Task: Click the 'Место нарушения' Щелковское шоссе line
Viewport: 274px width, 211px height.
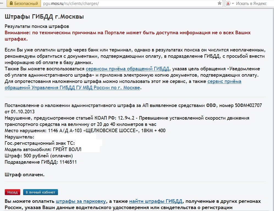Action: click(85, 131)
